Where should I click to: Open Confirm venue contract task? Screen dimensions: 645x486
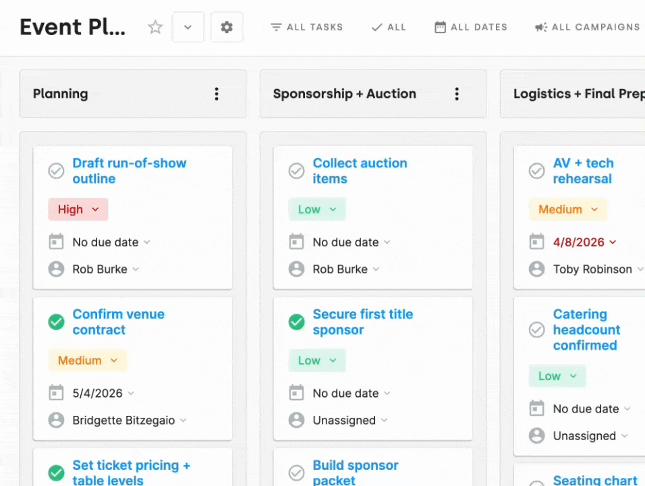click(x=119, y=322)
